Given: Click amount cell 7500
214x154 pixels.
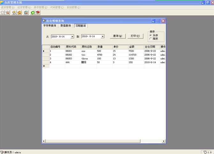Looking at the screenshot, I should [136, 51].
